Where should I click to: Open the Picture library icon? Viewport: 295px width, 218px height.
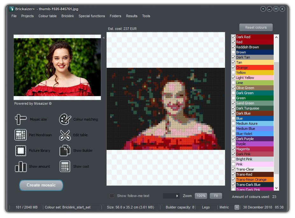[x=21, y=151]
